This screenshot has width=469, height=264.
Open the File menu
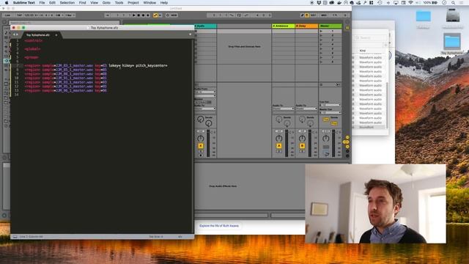(43, 3)
